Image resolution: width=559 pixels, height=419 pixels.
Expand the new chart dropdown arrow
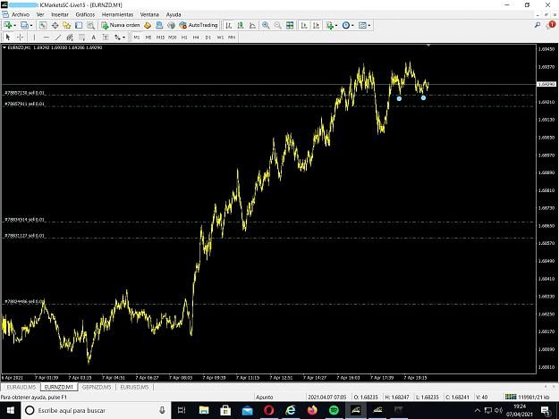[x=14, y=25]
